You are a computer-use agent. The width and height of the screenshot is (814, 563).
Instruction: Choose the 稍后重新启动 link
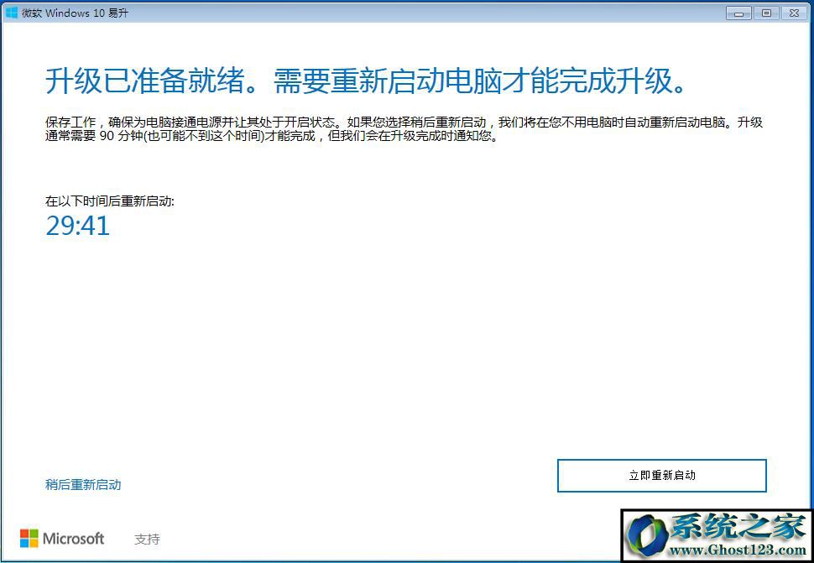[x=83, y=485]
